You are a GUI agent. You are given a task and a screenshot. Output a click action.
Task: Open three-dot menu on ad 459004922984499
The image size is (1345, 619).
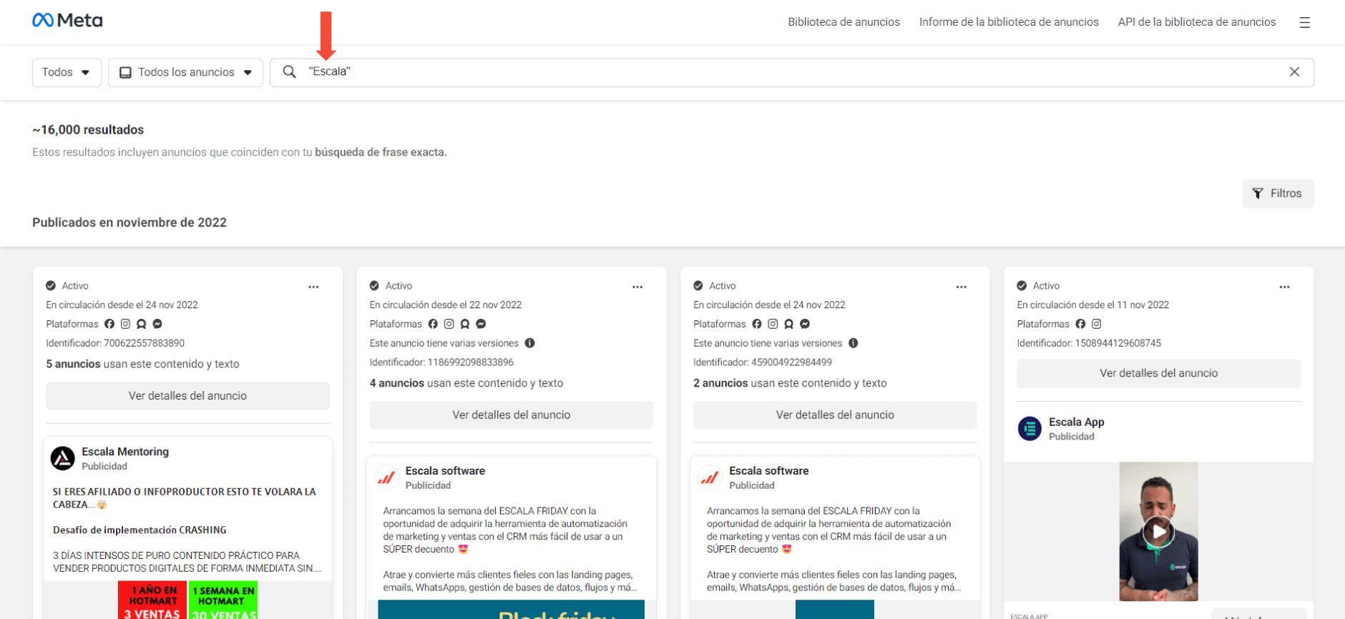coord(961,287)
